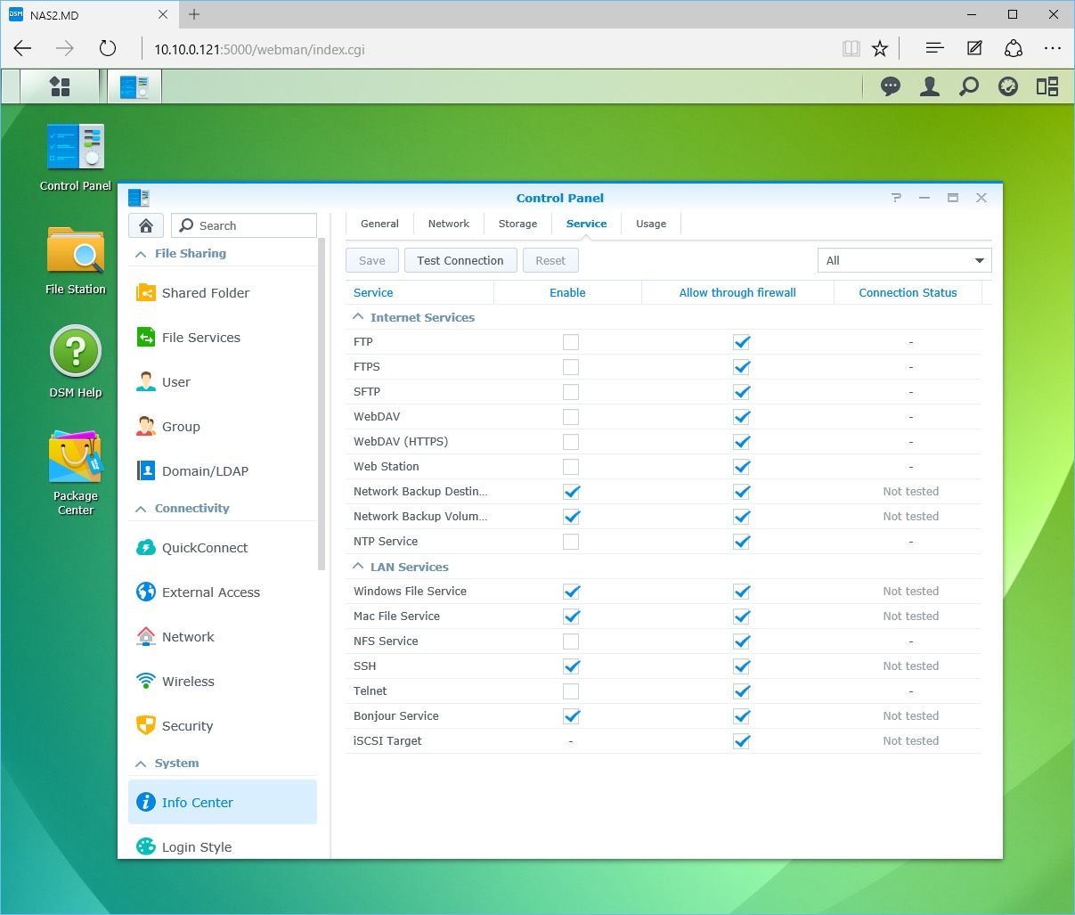Open DSM Help desktop icon
This screenshot has height=915, width=1075.
coord(76,362)
